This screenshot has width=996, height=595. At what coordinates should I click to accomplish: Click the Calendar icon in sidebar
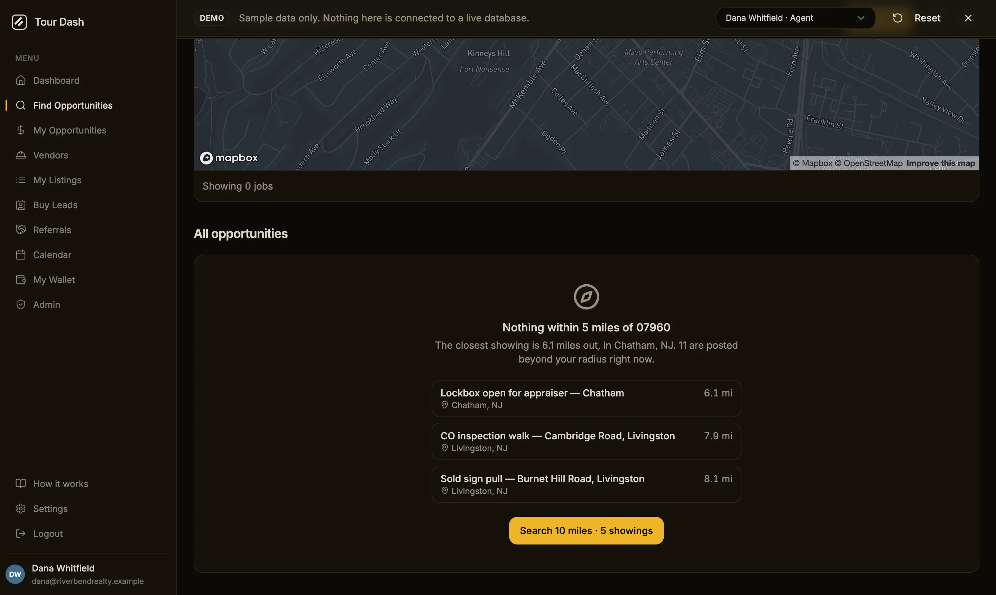coord(21,255)
